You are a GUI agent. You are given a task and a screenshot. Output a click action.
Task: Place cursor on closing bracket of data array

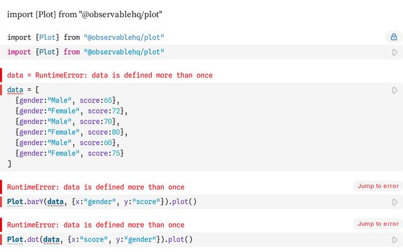coord(9,164)
